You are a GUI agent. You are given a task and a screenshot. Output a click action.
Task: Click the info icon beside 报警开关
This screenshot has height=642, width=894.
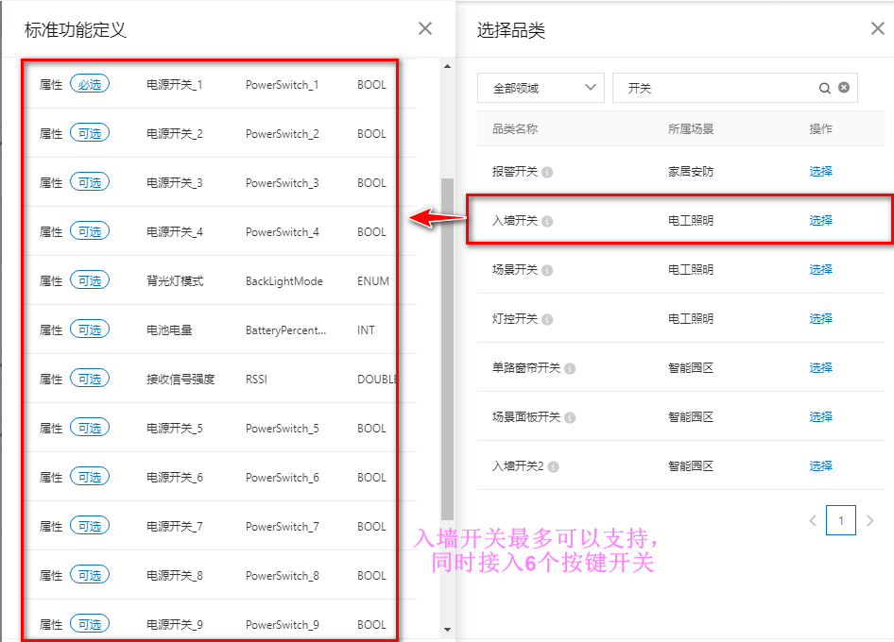545,172
